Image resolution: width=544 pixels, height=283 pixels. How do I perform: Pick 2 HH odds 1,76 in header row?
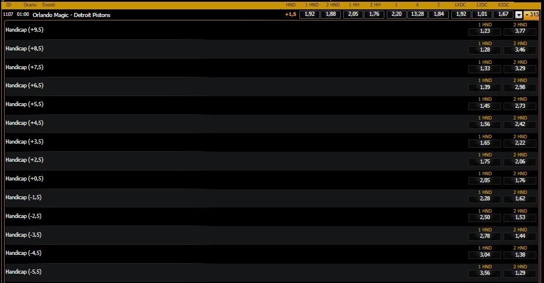tap(374, 14)
